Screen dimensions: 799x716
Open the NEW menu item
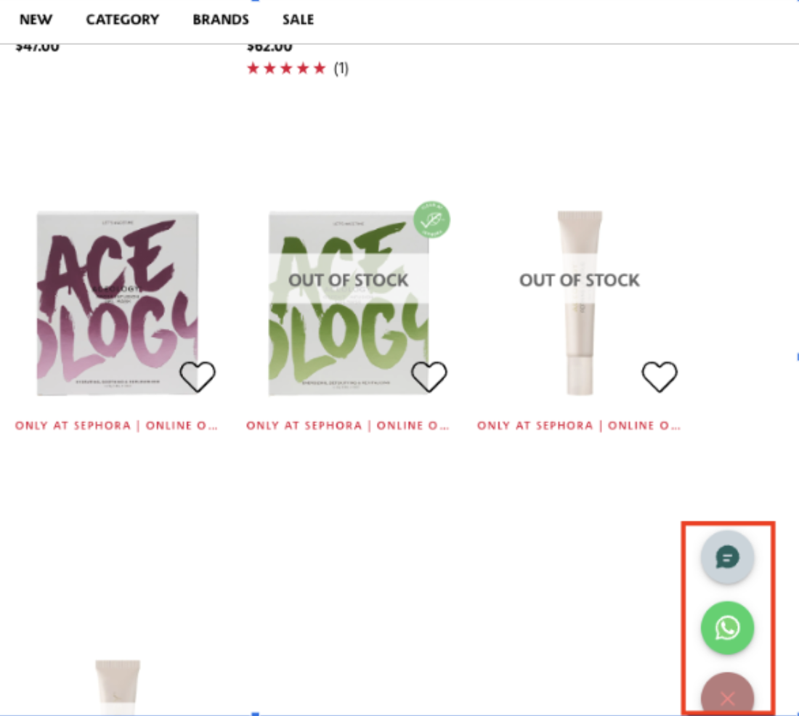[36, 20]
